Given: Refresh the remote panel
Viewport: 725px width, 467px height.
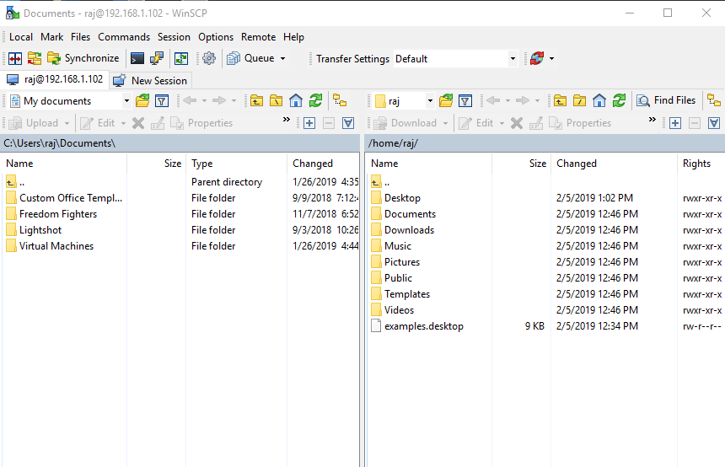Looking at the screenshot, I should tap(619, 101).
